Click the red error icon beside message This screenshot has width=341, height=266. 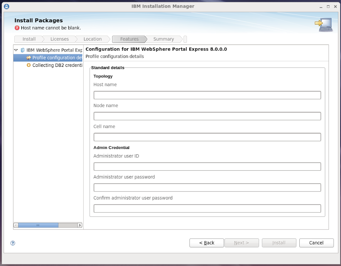[x=17, y=28]
